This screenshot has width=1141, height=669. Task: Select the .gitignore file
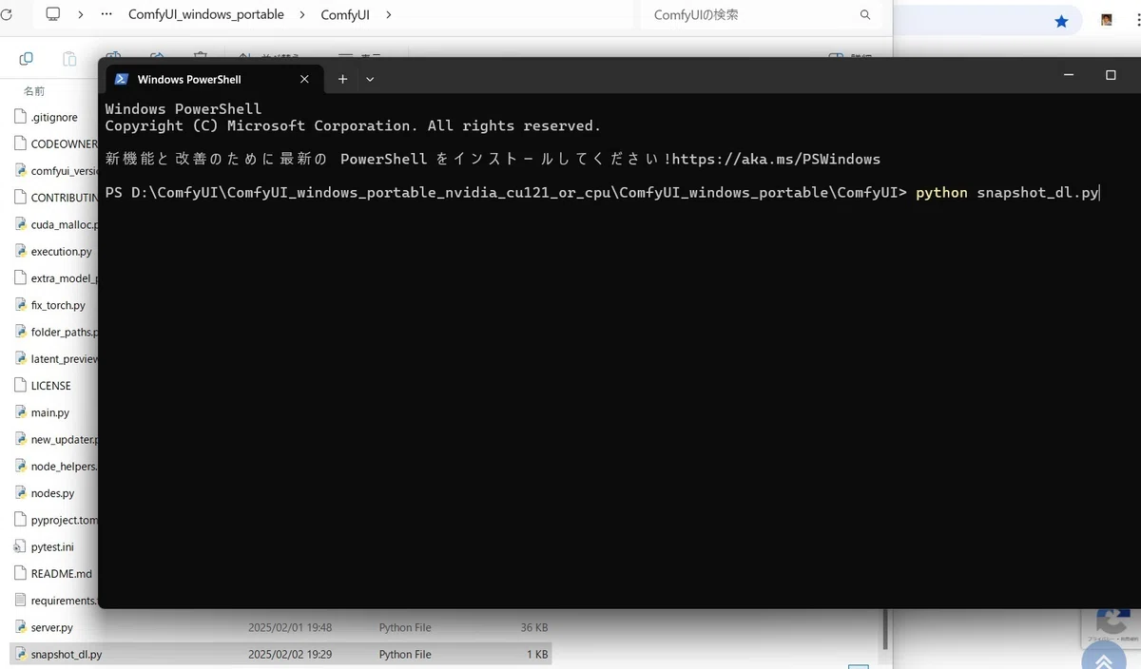[x=54, y=118]
